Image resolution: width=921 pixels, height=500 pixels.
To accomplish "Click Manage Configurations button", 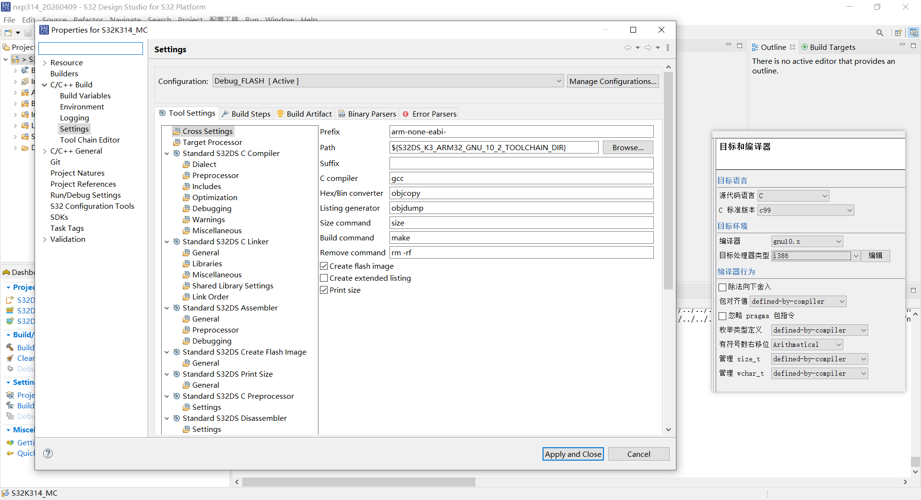I will [613, 81].
